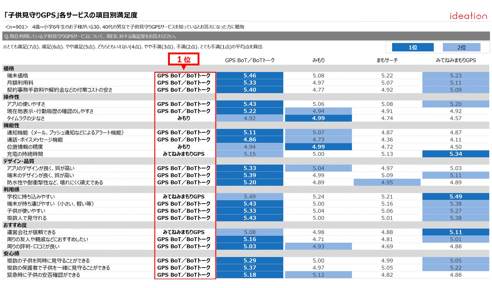Click the 操作性 category row
Screen dimensions: 492x288
[x=11, y=97]
